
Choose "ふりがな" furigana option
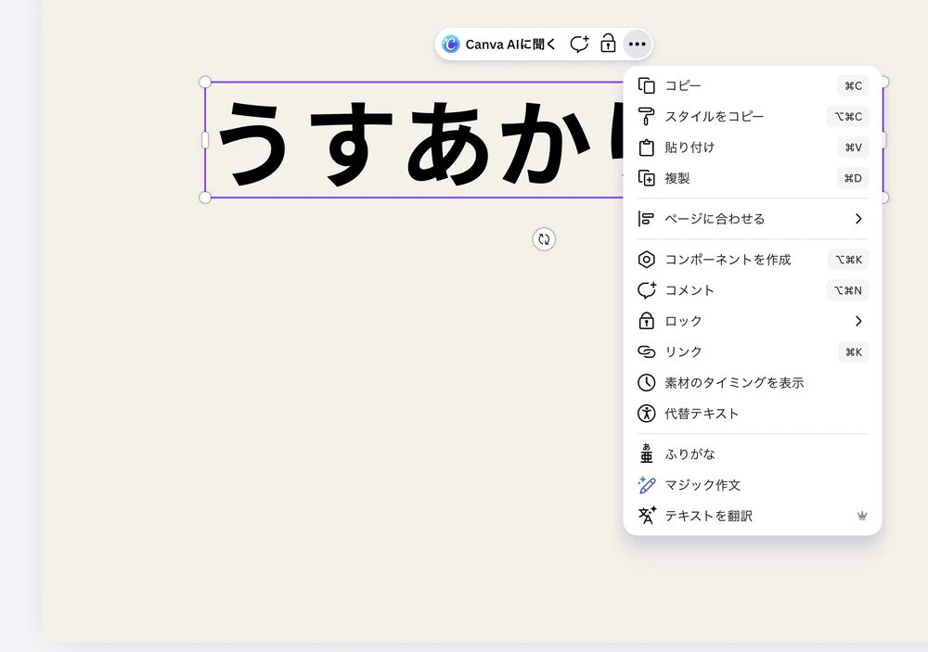coord(753,454)
